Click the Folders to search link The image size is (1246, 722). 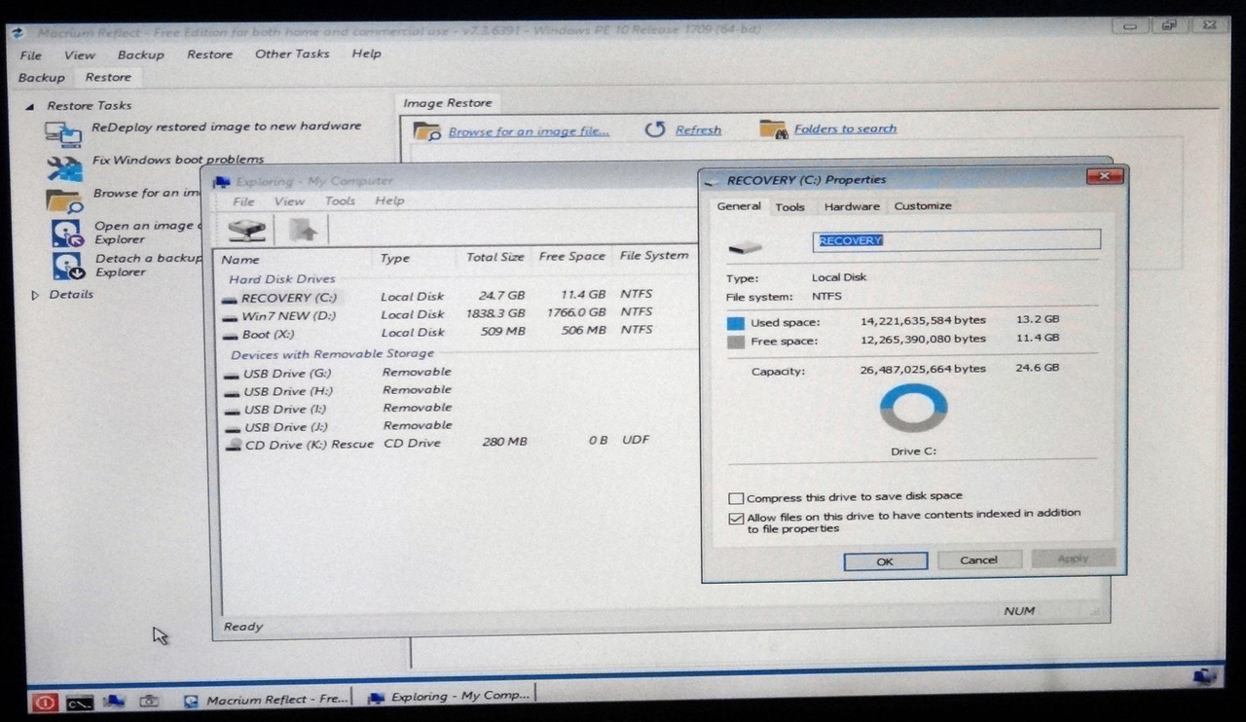pyautogui.click(x=845, y=128)
